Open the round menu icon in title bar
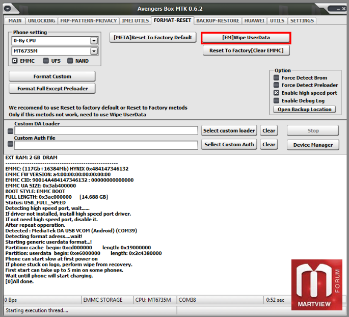Viewport: 349px width, 317px height. pyautogui.click(x=7, y=9)
